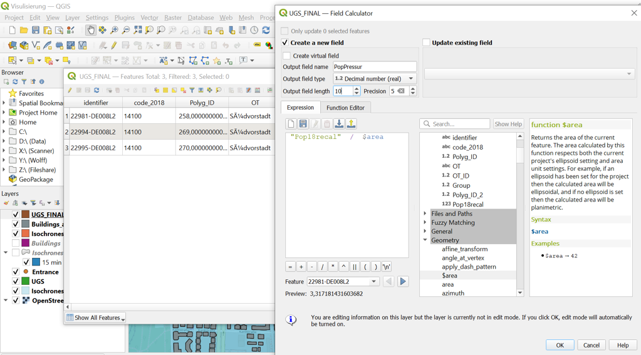Open the Output field type dropdown

pos(374,79)
